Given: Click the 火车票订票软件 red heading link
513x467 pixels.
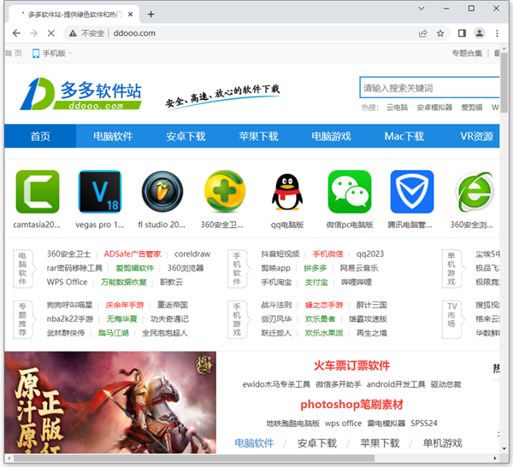Looking at the screenshot, I should click(x=351, y=365).
